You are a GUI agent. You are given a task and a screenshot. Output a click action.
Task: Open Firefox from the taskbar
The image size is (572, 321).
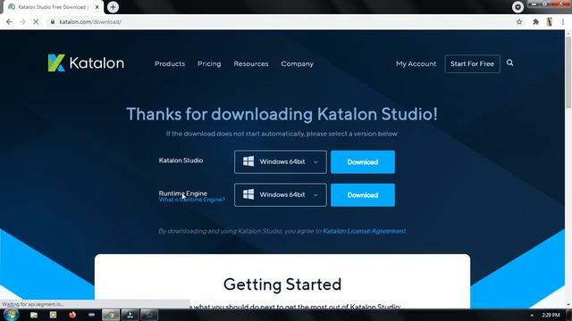click(72, 315)
